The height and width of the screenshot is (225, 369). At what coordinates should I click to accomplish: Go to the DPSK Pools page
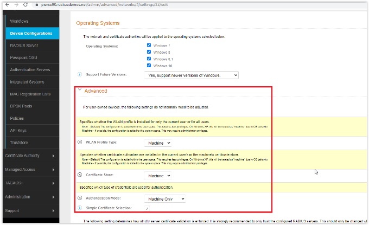22,106
